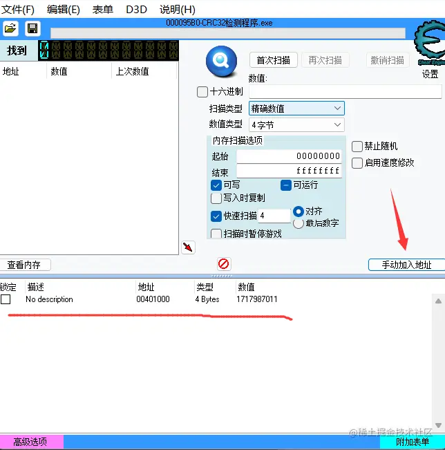Click the 起始 address field
Image resolution: width=445 pixels, height=450 pixels.
tap(289, 156)
